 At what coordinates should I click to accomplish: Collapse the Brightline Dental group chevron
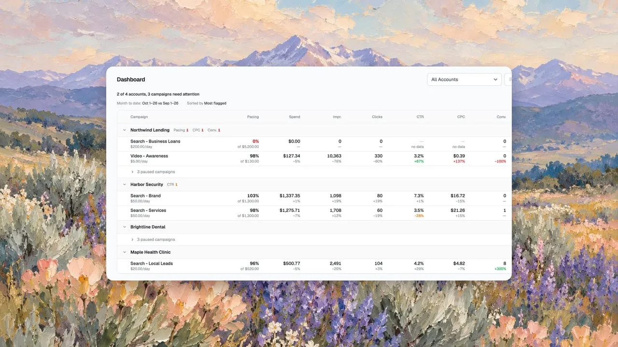[124, 227]
